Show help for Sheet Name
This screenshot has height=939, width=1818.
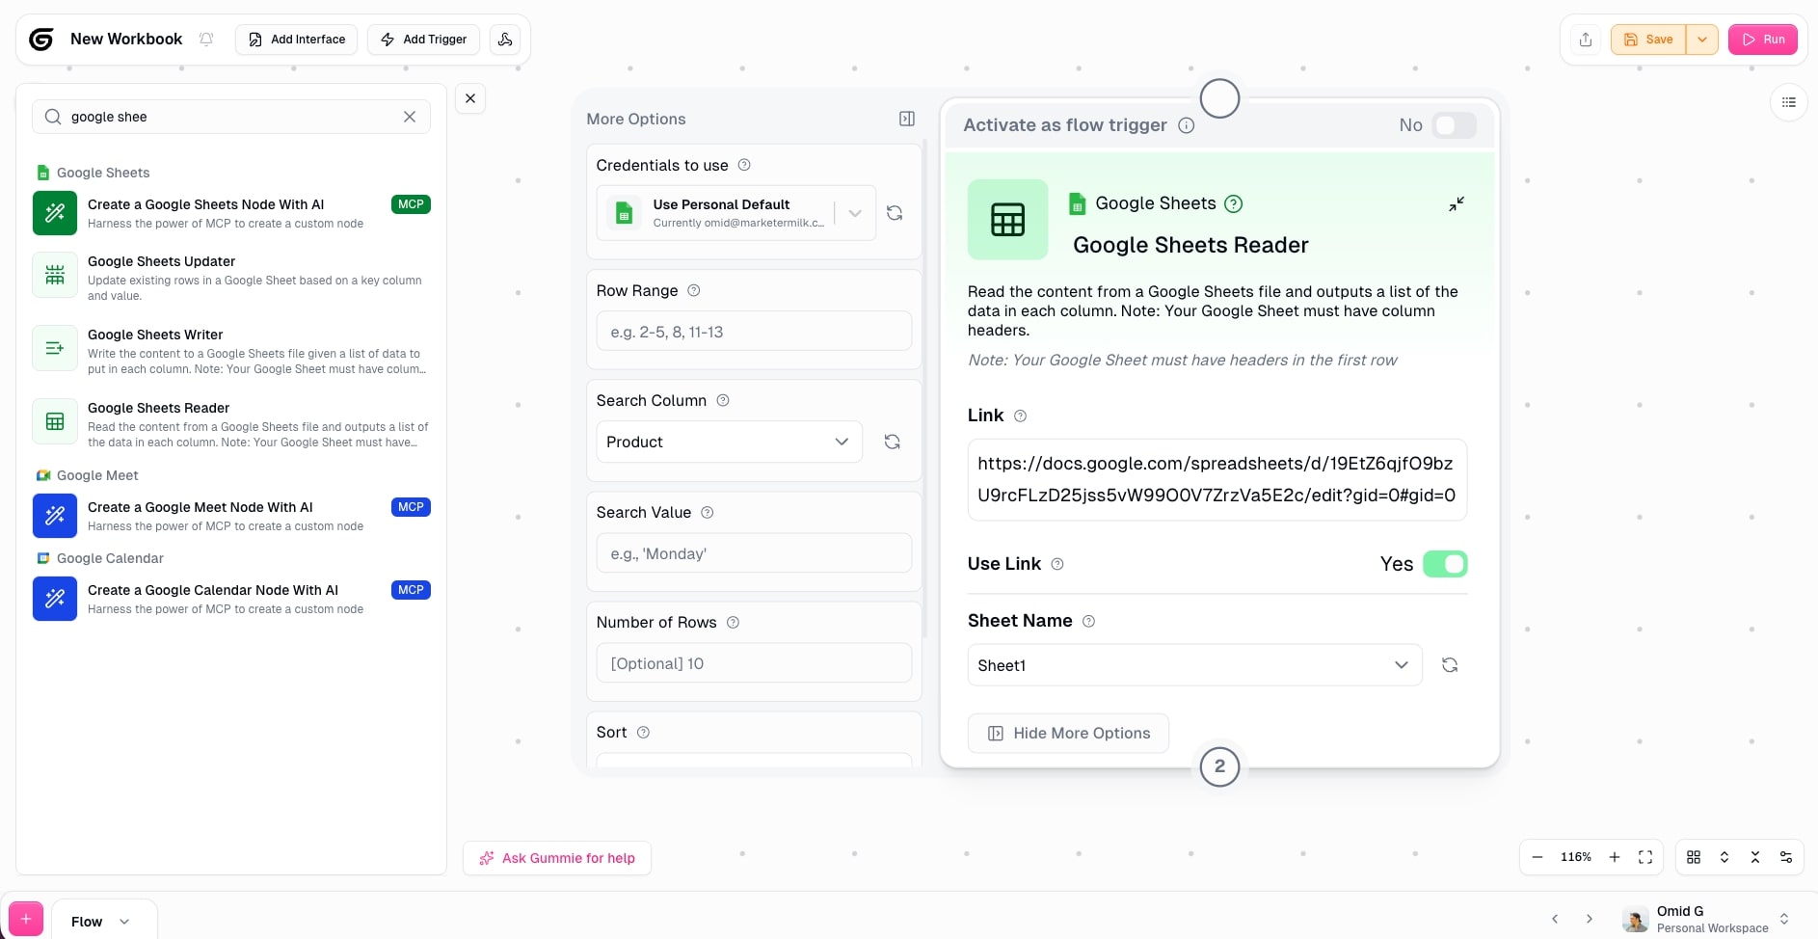[1089, 621]
